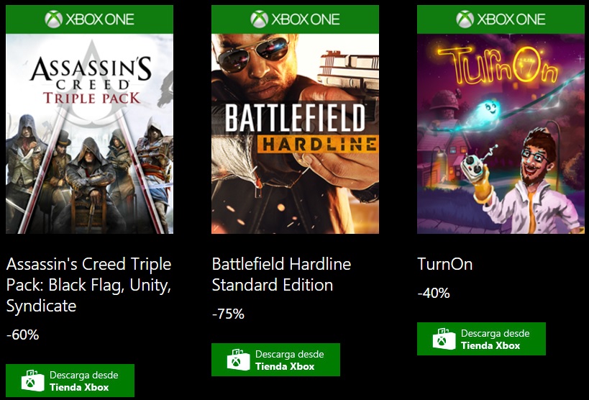Image resolution: width=589 pixels, height=400 pixels.
Task: Click the store bag icon under TurnOn
Action: click(444, 339)
